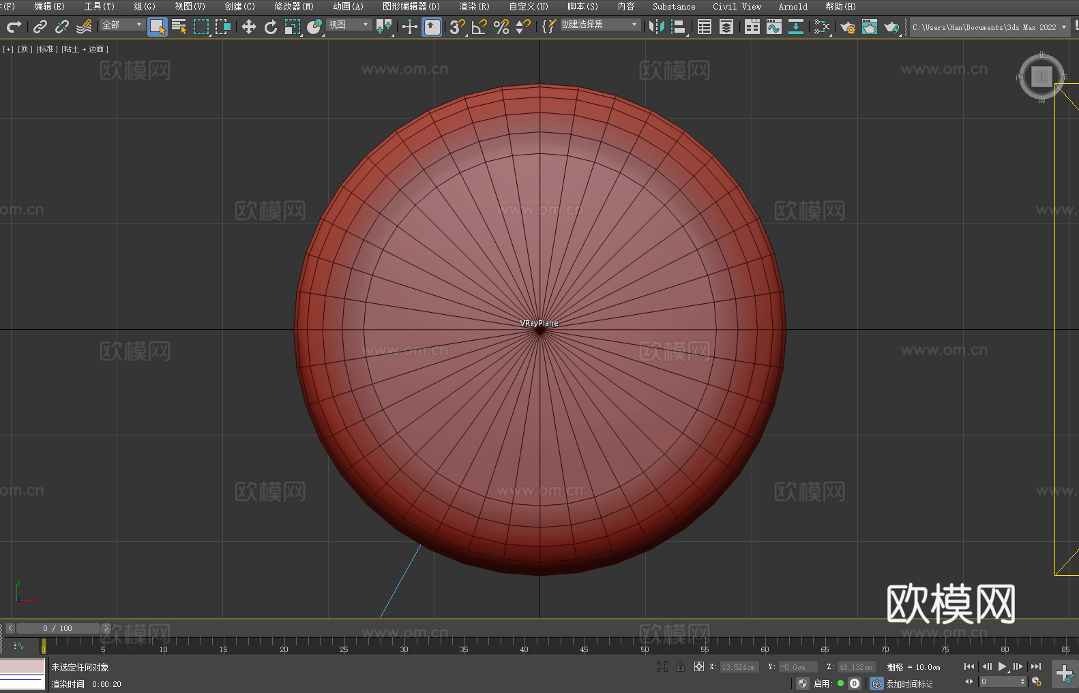Select the Scale tool
This screenshot has height=693, width=1079.
pyautogui.click(x=293, y=27)
